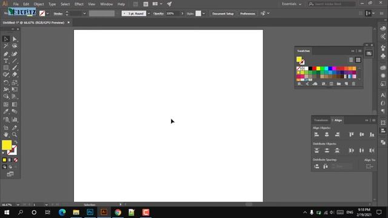Open graphic Style dropdown

[x=204, y=13]
